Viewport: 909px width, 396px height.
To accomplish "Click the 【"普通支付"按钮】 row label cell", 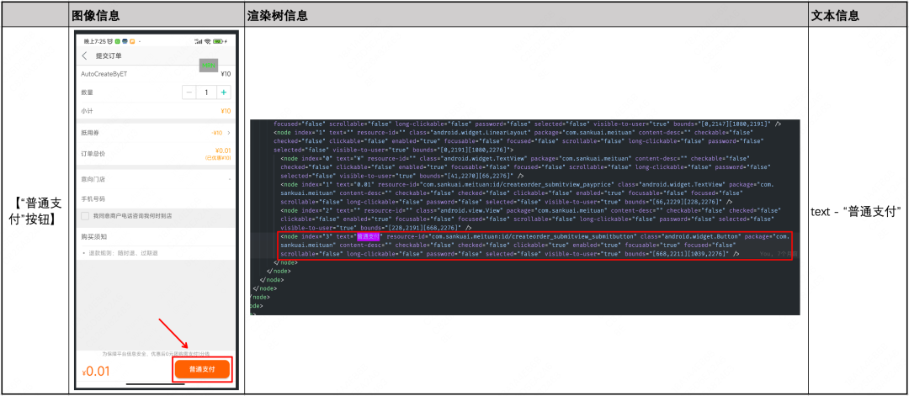I will pos(35,211).
